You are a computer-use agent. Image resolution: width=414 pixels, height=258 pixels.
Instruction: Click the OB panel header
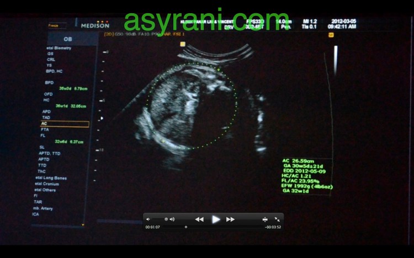coord(68,39)
